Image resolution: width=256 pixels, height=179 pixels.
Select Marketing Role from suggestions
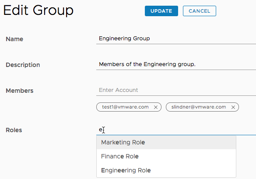pyautogui.click(x=166, y=142)
